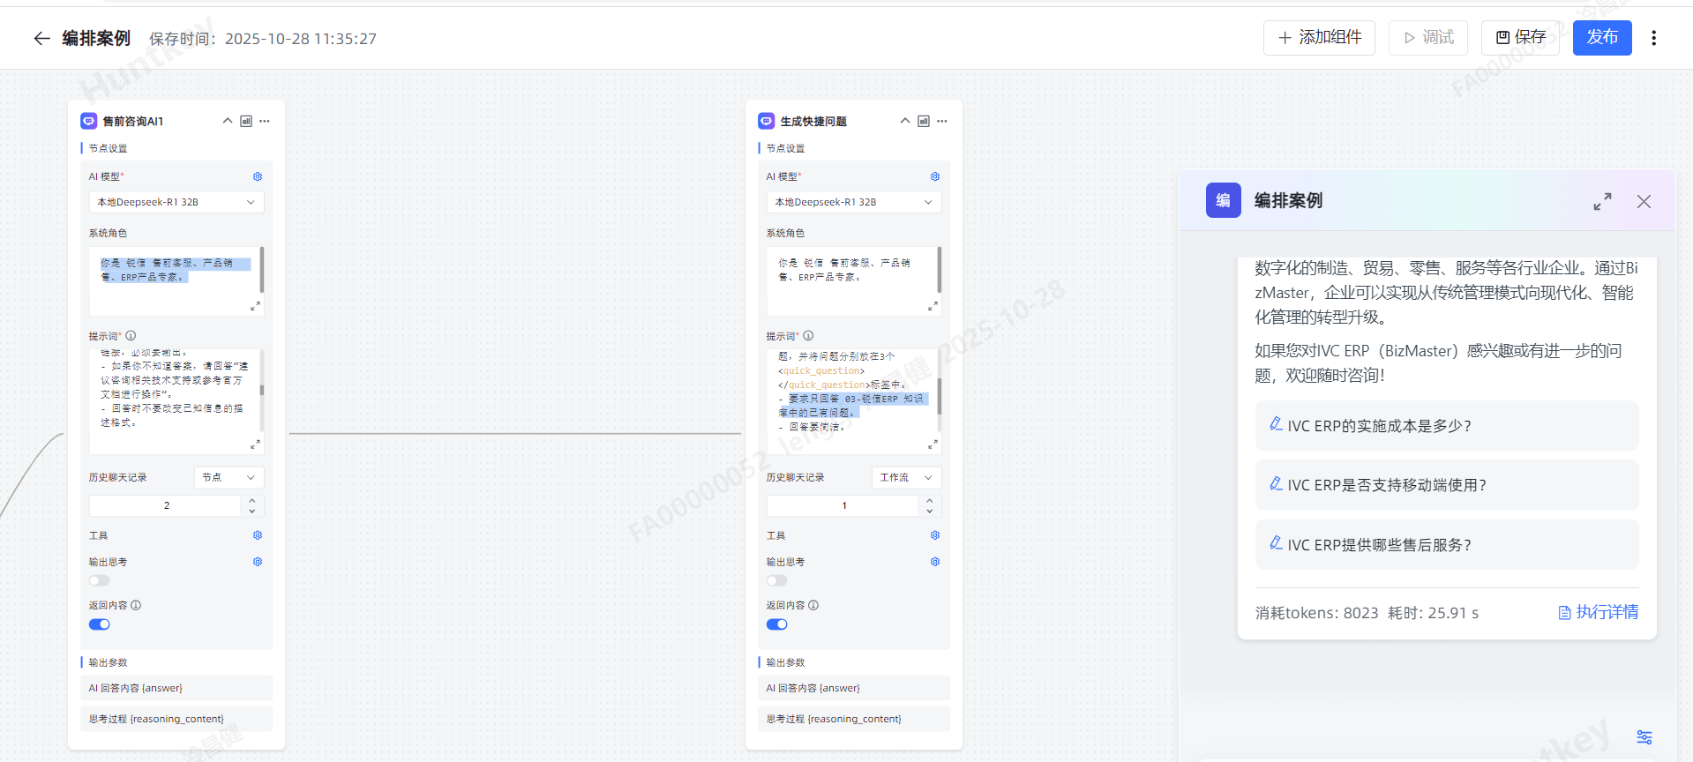Screen dimensions: 1693x762
Task: Click the 添加组件 button
Action: click(1319, 38)
